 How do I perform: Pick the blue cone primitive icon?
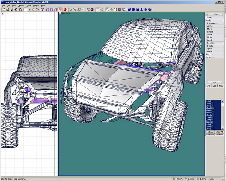141,10
